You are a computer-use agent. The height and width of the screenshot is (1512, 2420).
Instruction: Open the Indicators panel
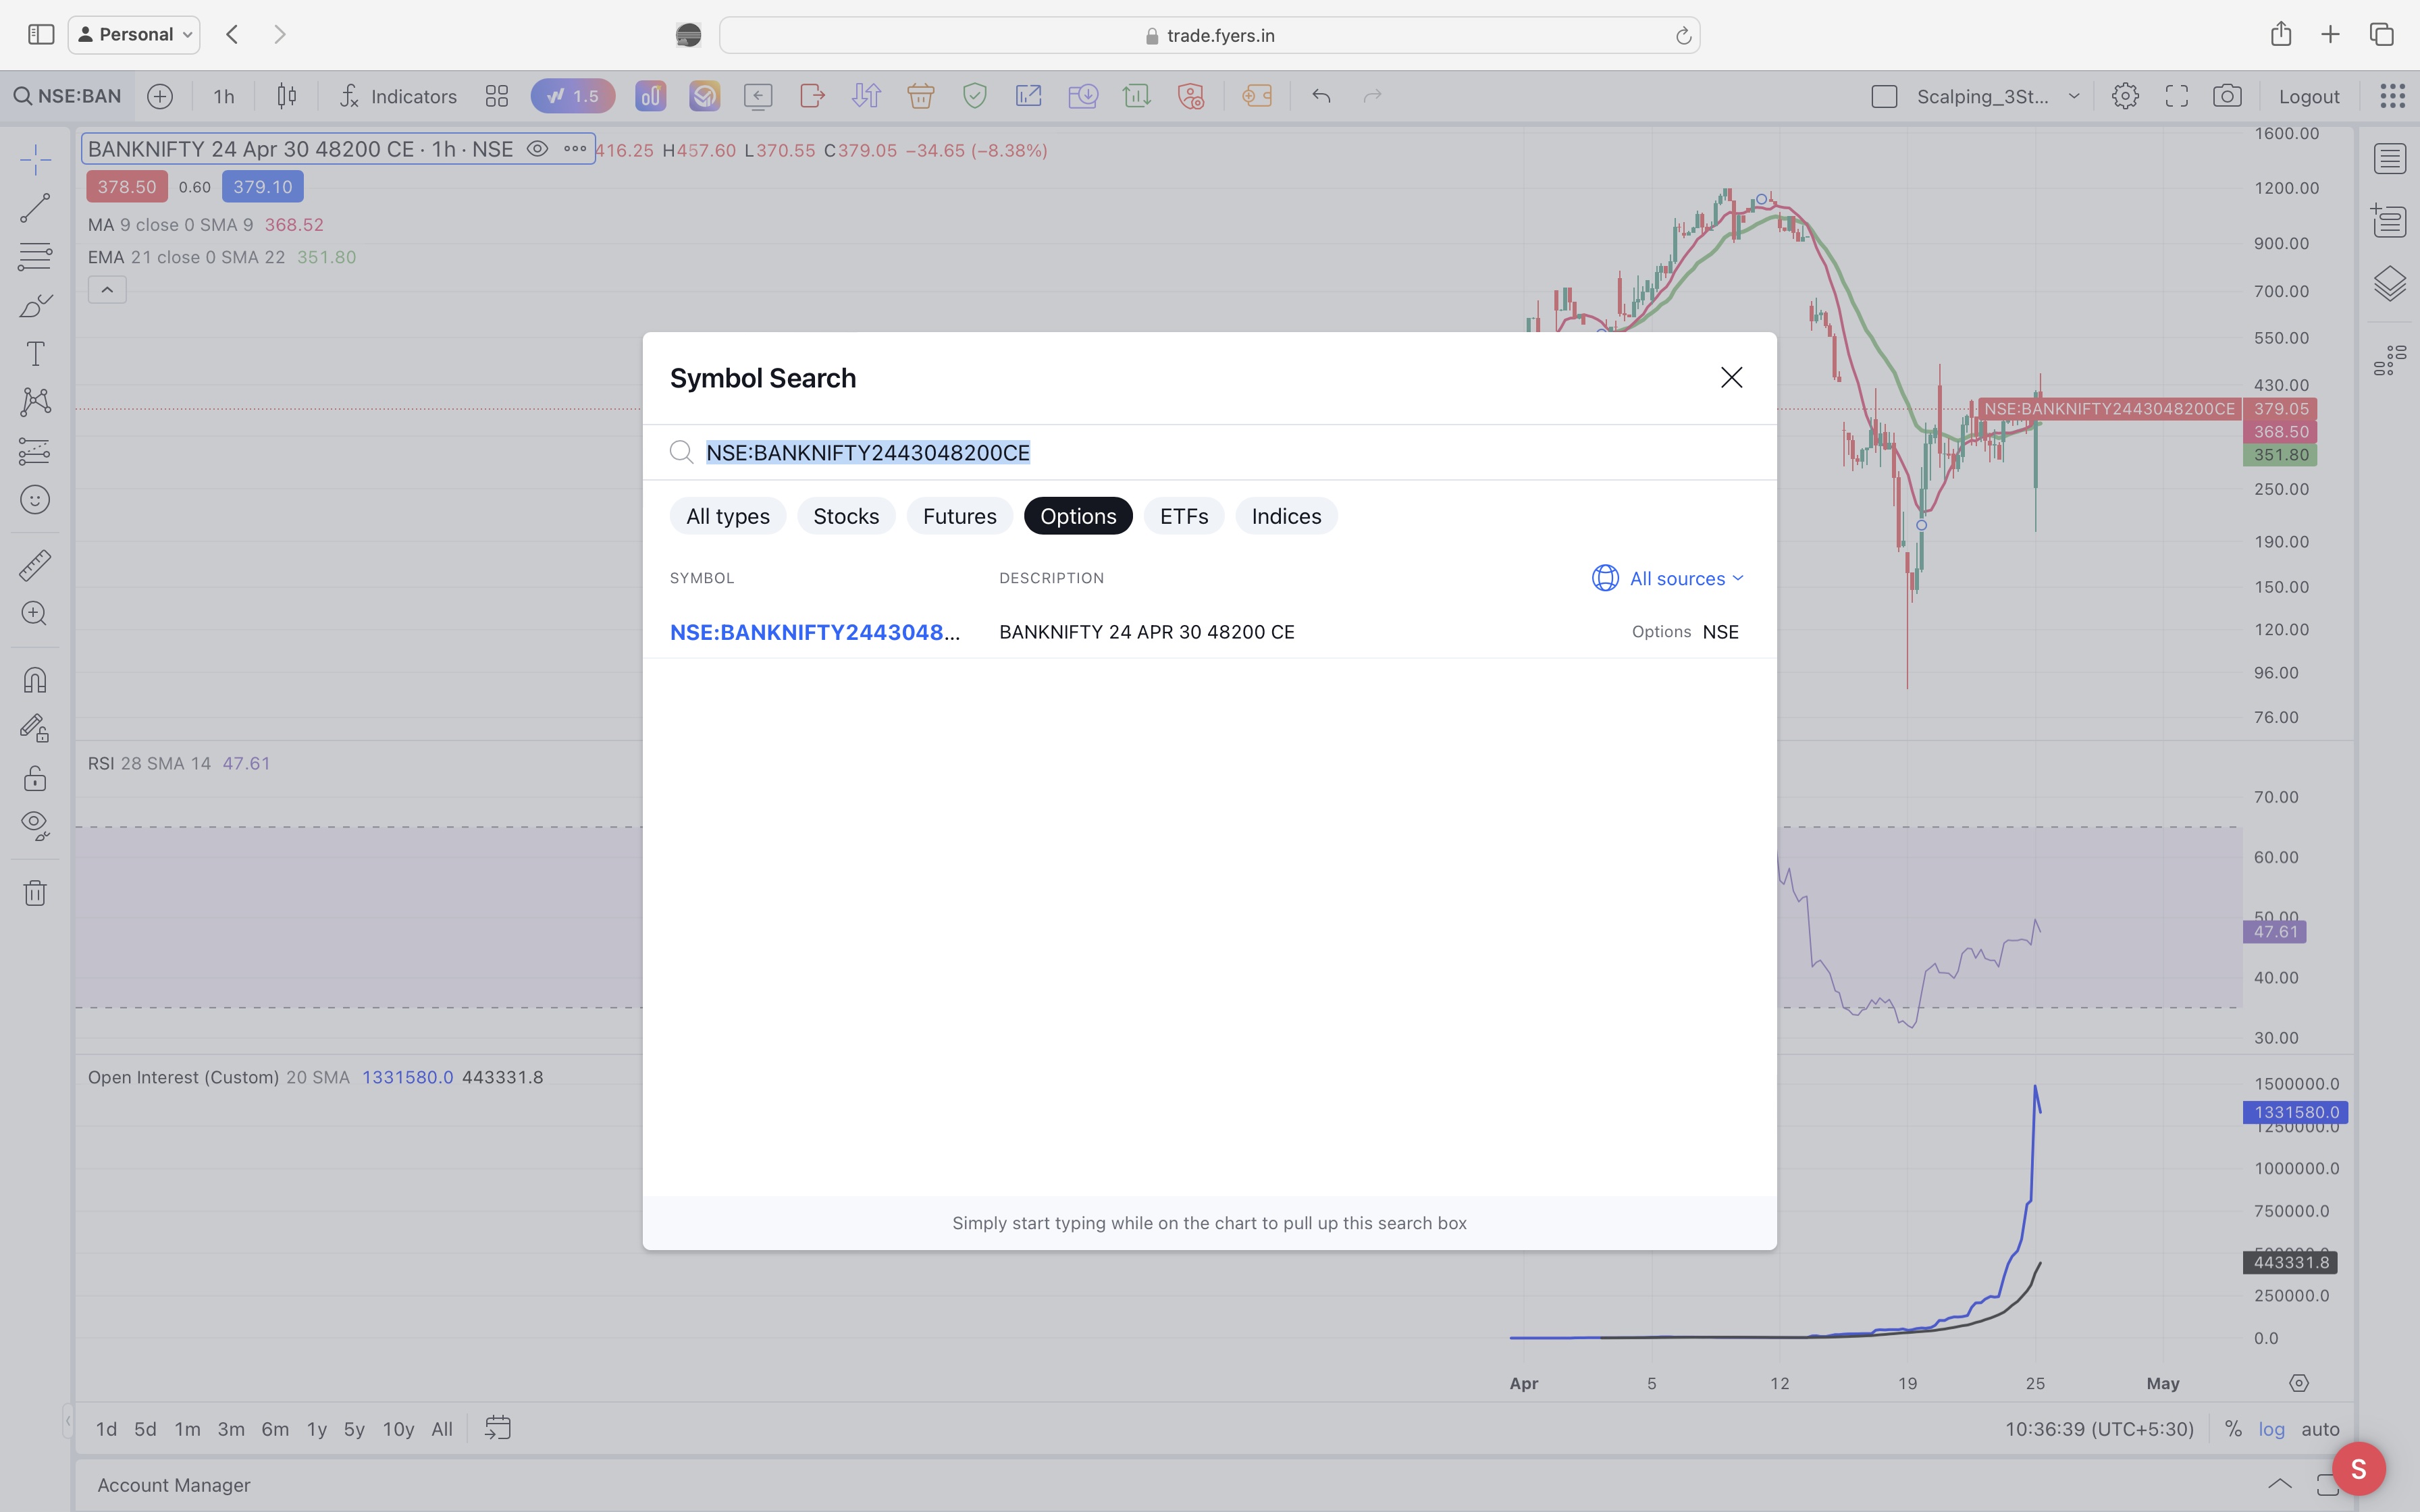coord(398,96)
